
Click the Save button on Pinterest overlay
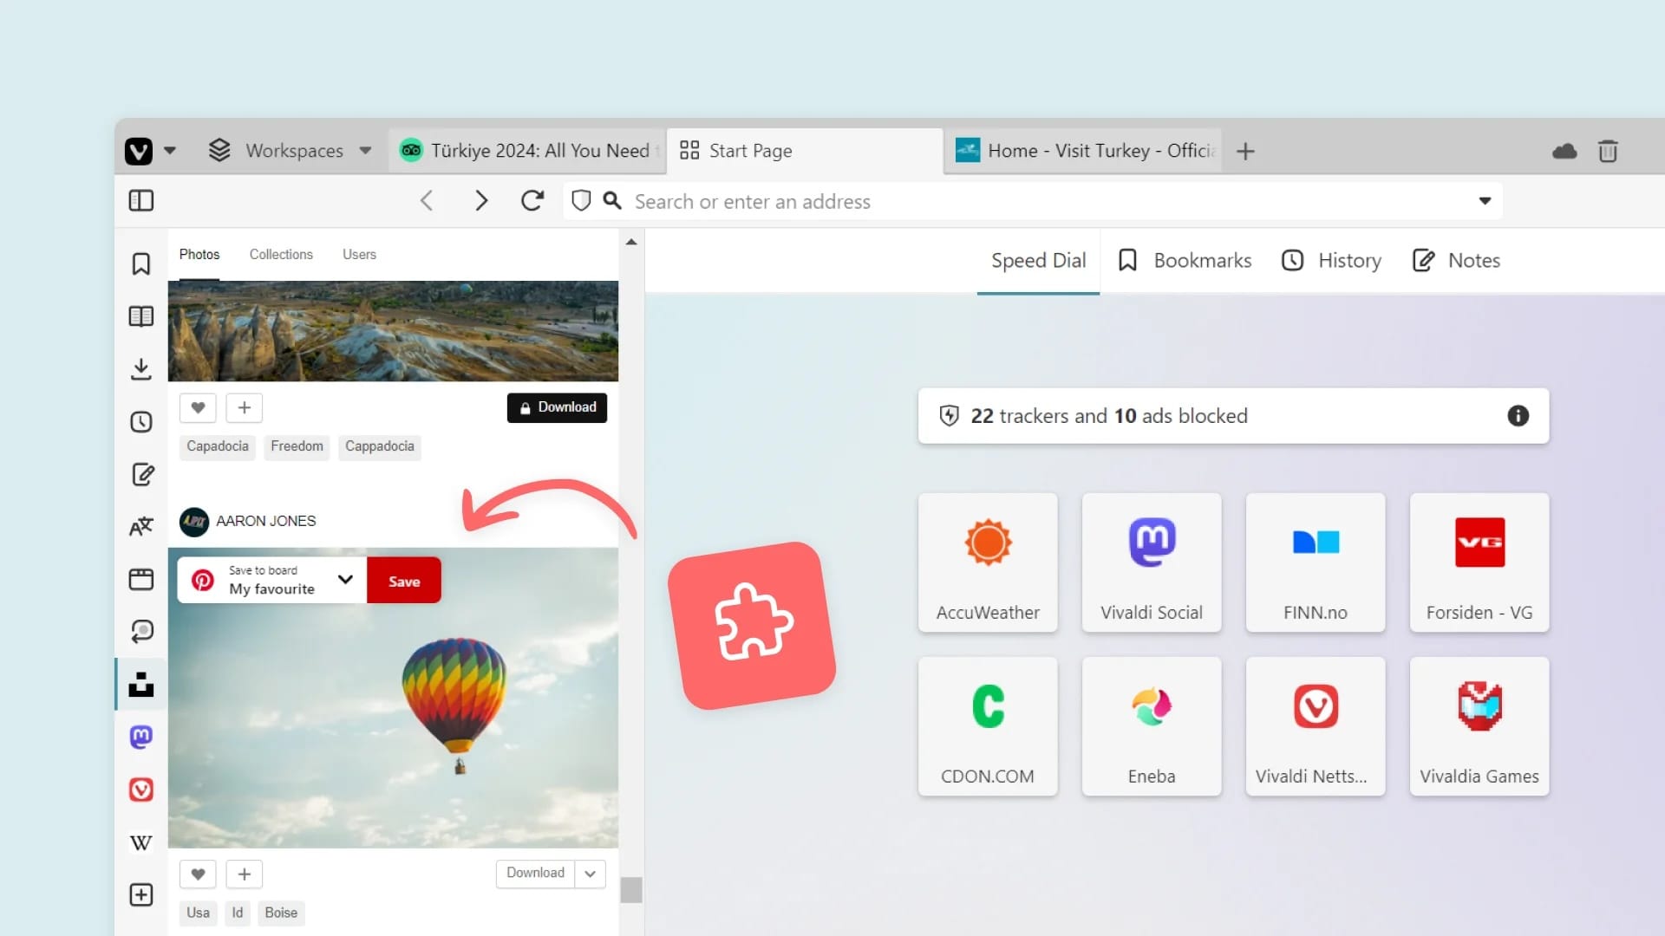(403, 581)
